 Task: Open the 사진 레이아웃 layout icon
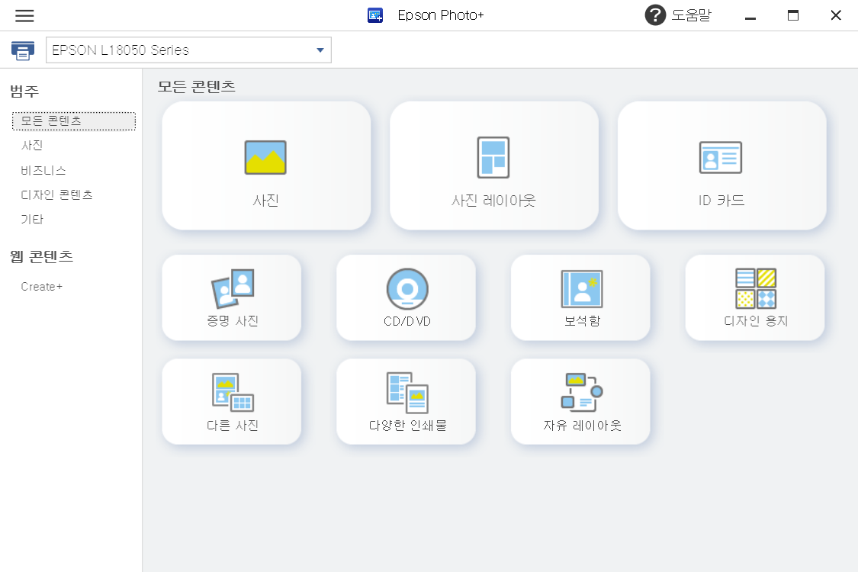click(x=493, y=158)
